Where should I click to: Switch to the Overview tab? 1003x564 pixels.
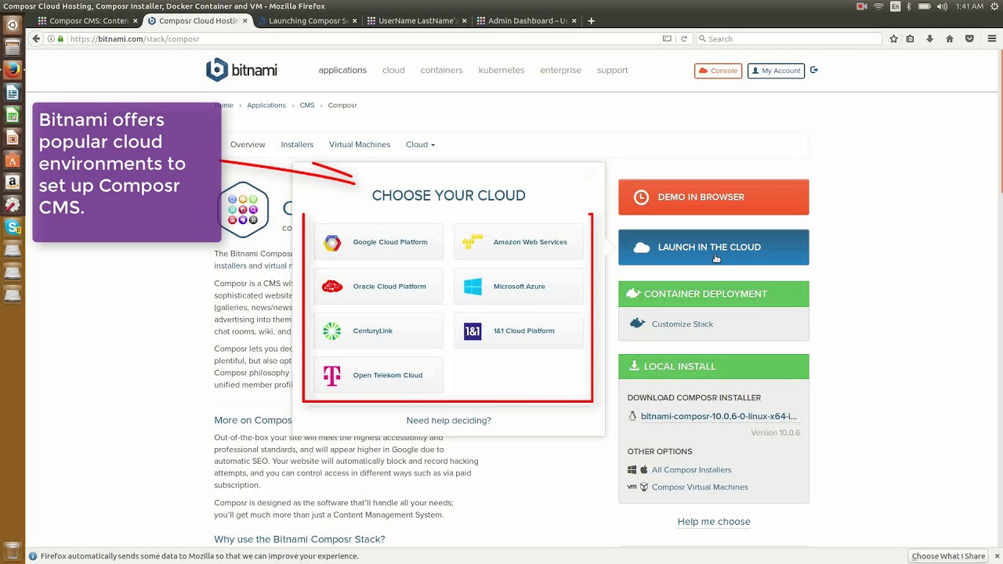(x=248, y=145)
